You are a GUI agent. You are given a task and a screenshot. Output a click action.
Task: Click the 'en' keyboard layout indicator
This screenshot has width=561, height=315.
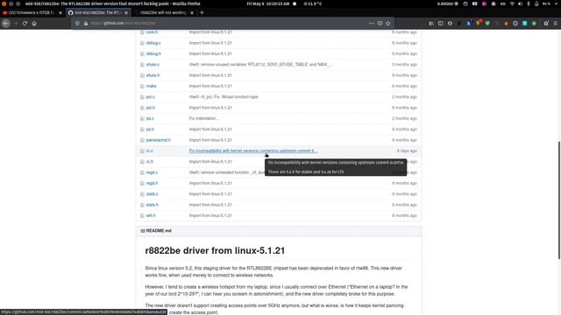coord(502,3)
